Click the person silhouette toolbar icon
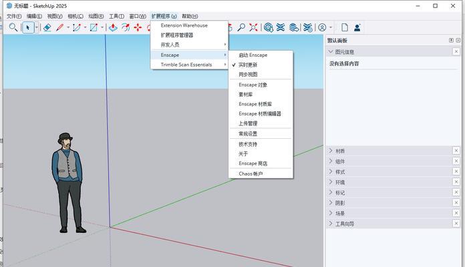The image size is (465, 267). click(357, 27)
